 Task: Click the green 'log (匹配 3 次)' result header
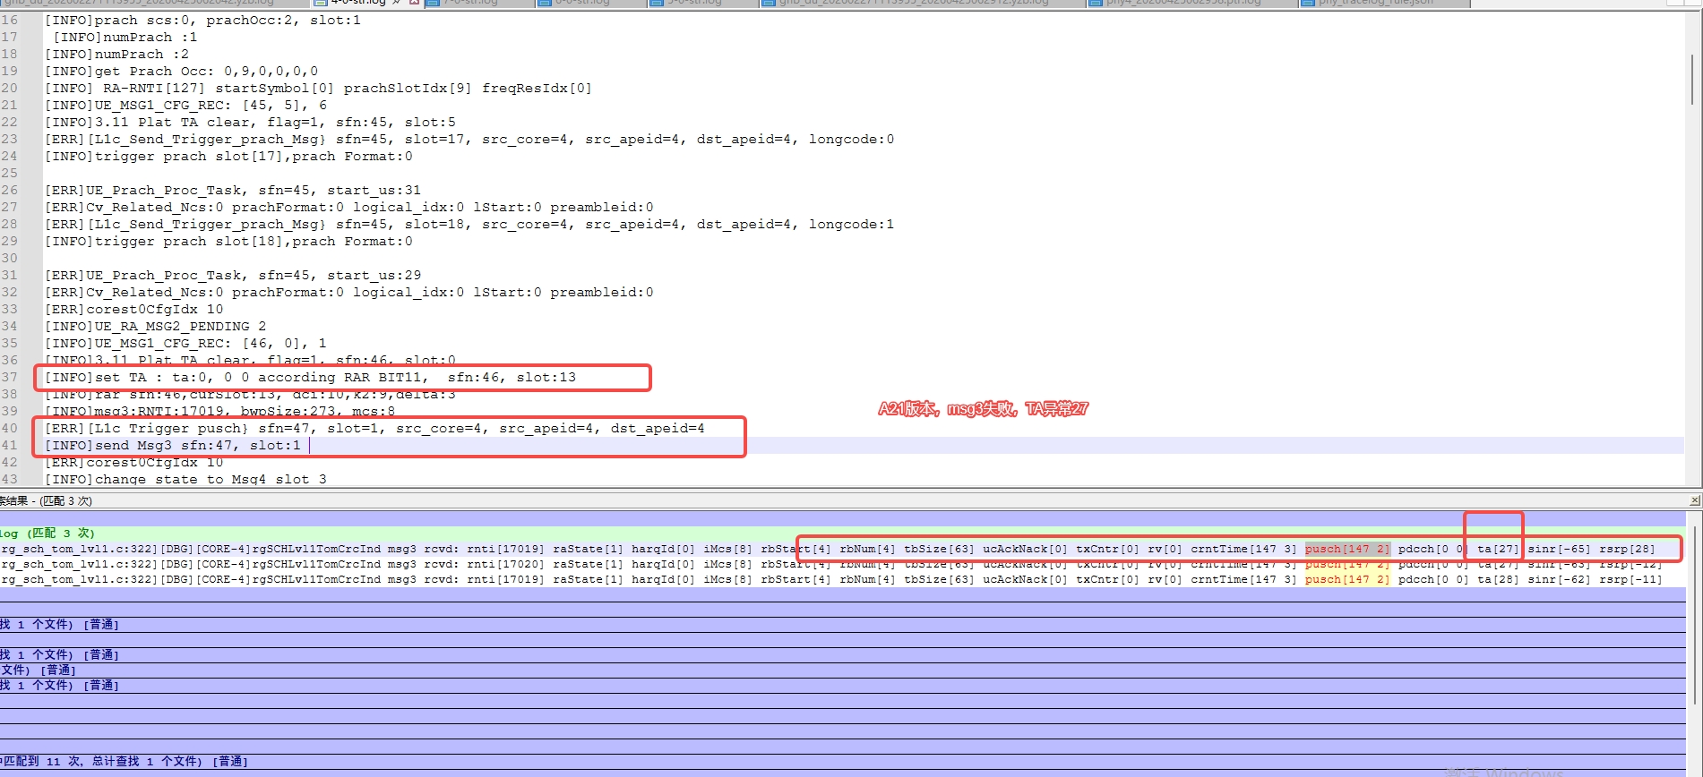[47, 533]
